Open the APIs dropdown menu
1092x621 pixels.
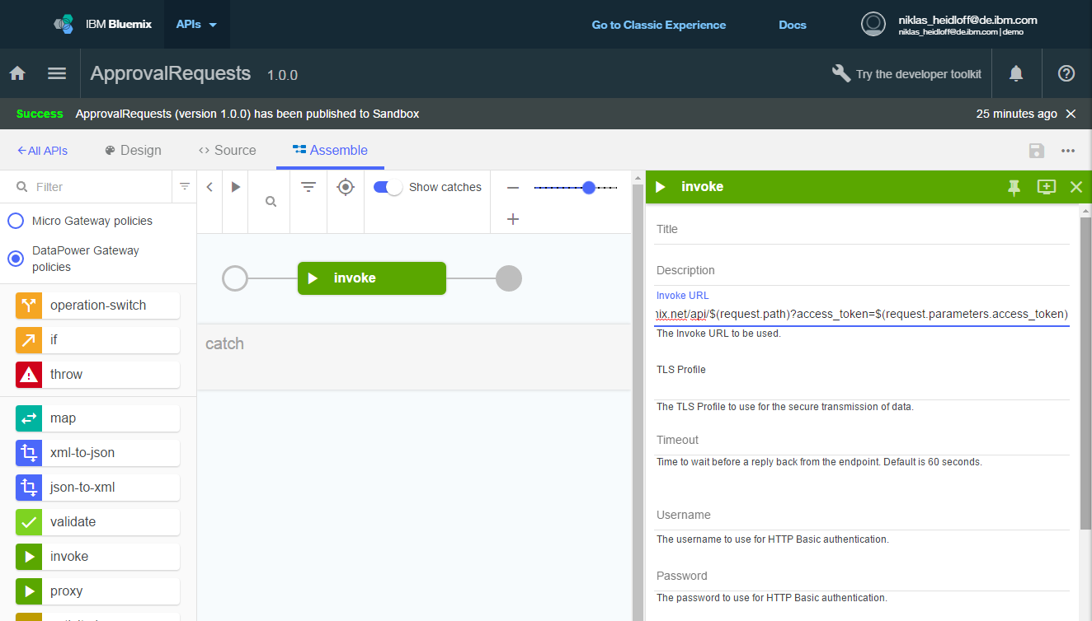tap(196, 25)
